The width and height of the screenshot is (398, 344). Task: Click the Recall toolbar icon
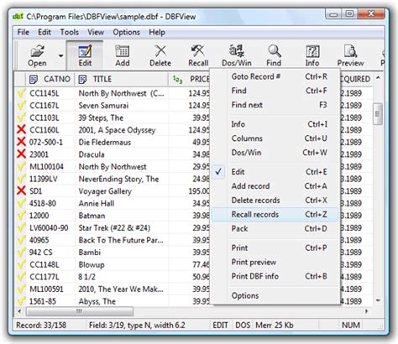(x=198, y=55)
